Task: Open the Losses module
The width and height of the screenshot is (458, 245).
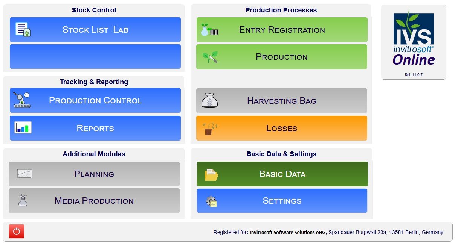Action: tap(282, 128)
